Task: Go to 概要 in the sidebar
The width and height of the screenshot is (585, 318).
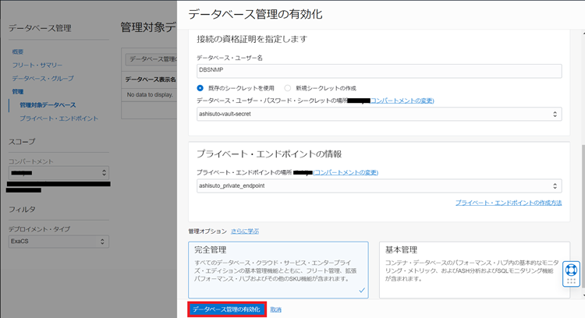Action: coord(18,51)
